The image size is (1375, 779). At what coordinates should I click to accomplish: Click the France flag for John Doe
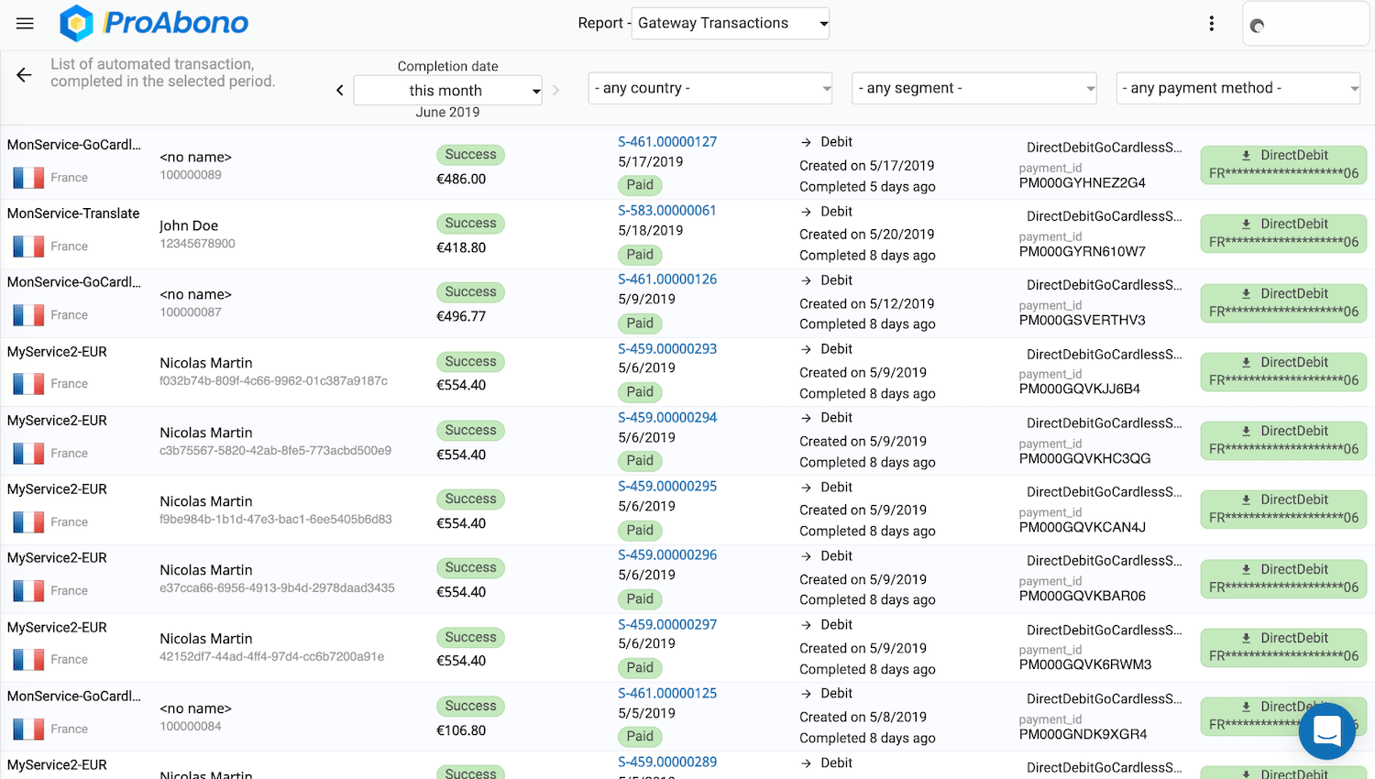click(x=28, y=246)
